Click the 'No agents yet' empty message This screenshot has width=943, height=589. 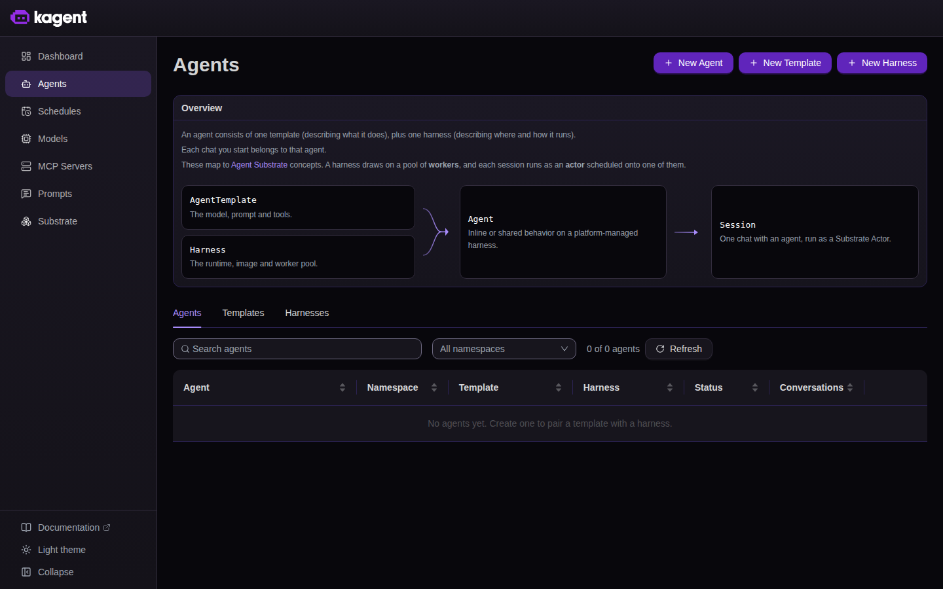(x=550, y=423)
